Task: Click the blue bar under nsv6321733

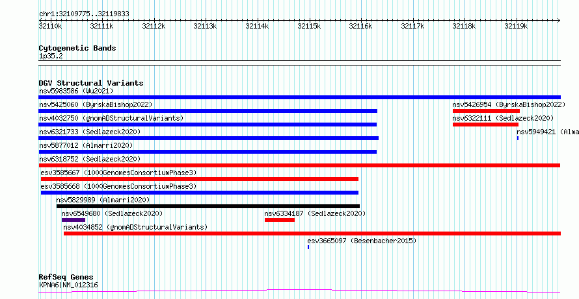Action: (x=209, y=138)
